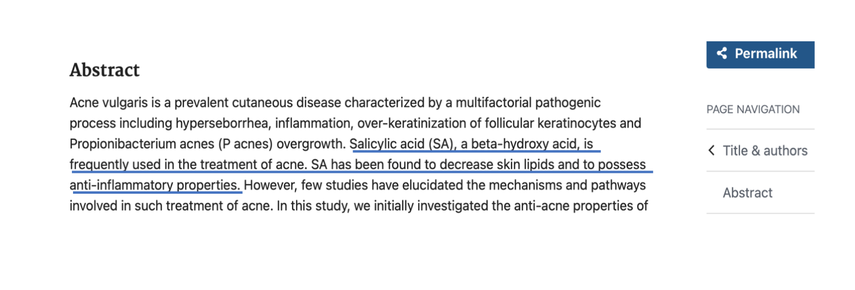Click the left chevron beside Title & authors

(712, 151)
